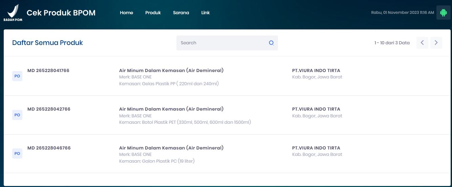Viewport: 452px width, 187px height.
Task: Select product with Botol Plastik PET packaging
Action: [185, 122]
